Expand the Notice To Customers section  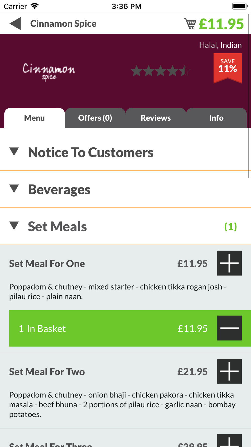click(90, 152)
